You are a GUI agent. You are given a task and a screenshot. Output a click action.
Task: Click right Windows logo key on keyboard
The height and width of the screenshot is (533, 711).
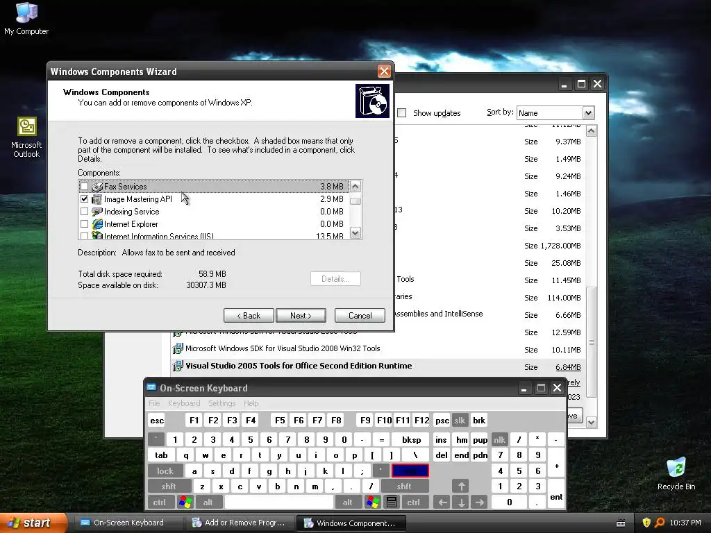pyautogui.click(x=373, y=502)
